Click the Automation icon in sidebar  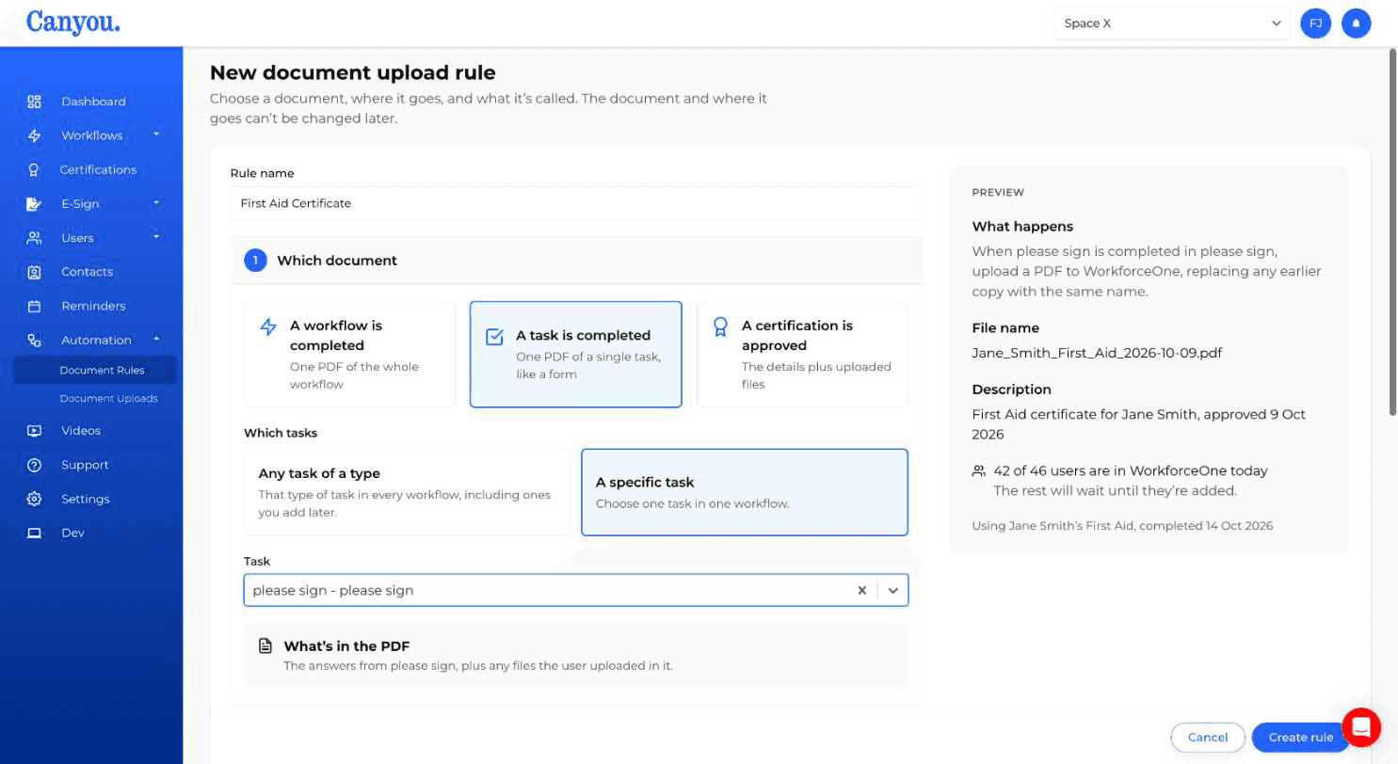[x=34, y=340]
